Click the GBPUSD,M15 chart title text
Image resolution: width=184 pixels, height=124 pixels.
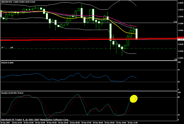7,2
